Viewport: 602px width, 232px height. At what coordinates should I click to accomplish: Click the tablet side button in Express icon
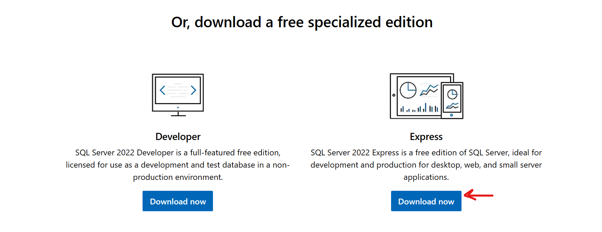click(394, 95)
